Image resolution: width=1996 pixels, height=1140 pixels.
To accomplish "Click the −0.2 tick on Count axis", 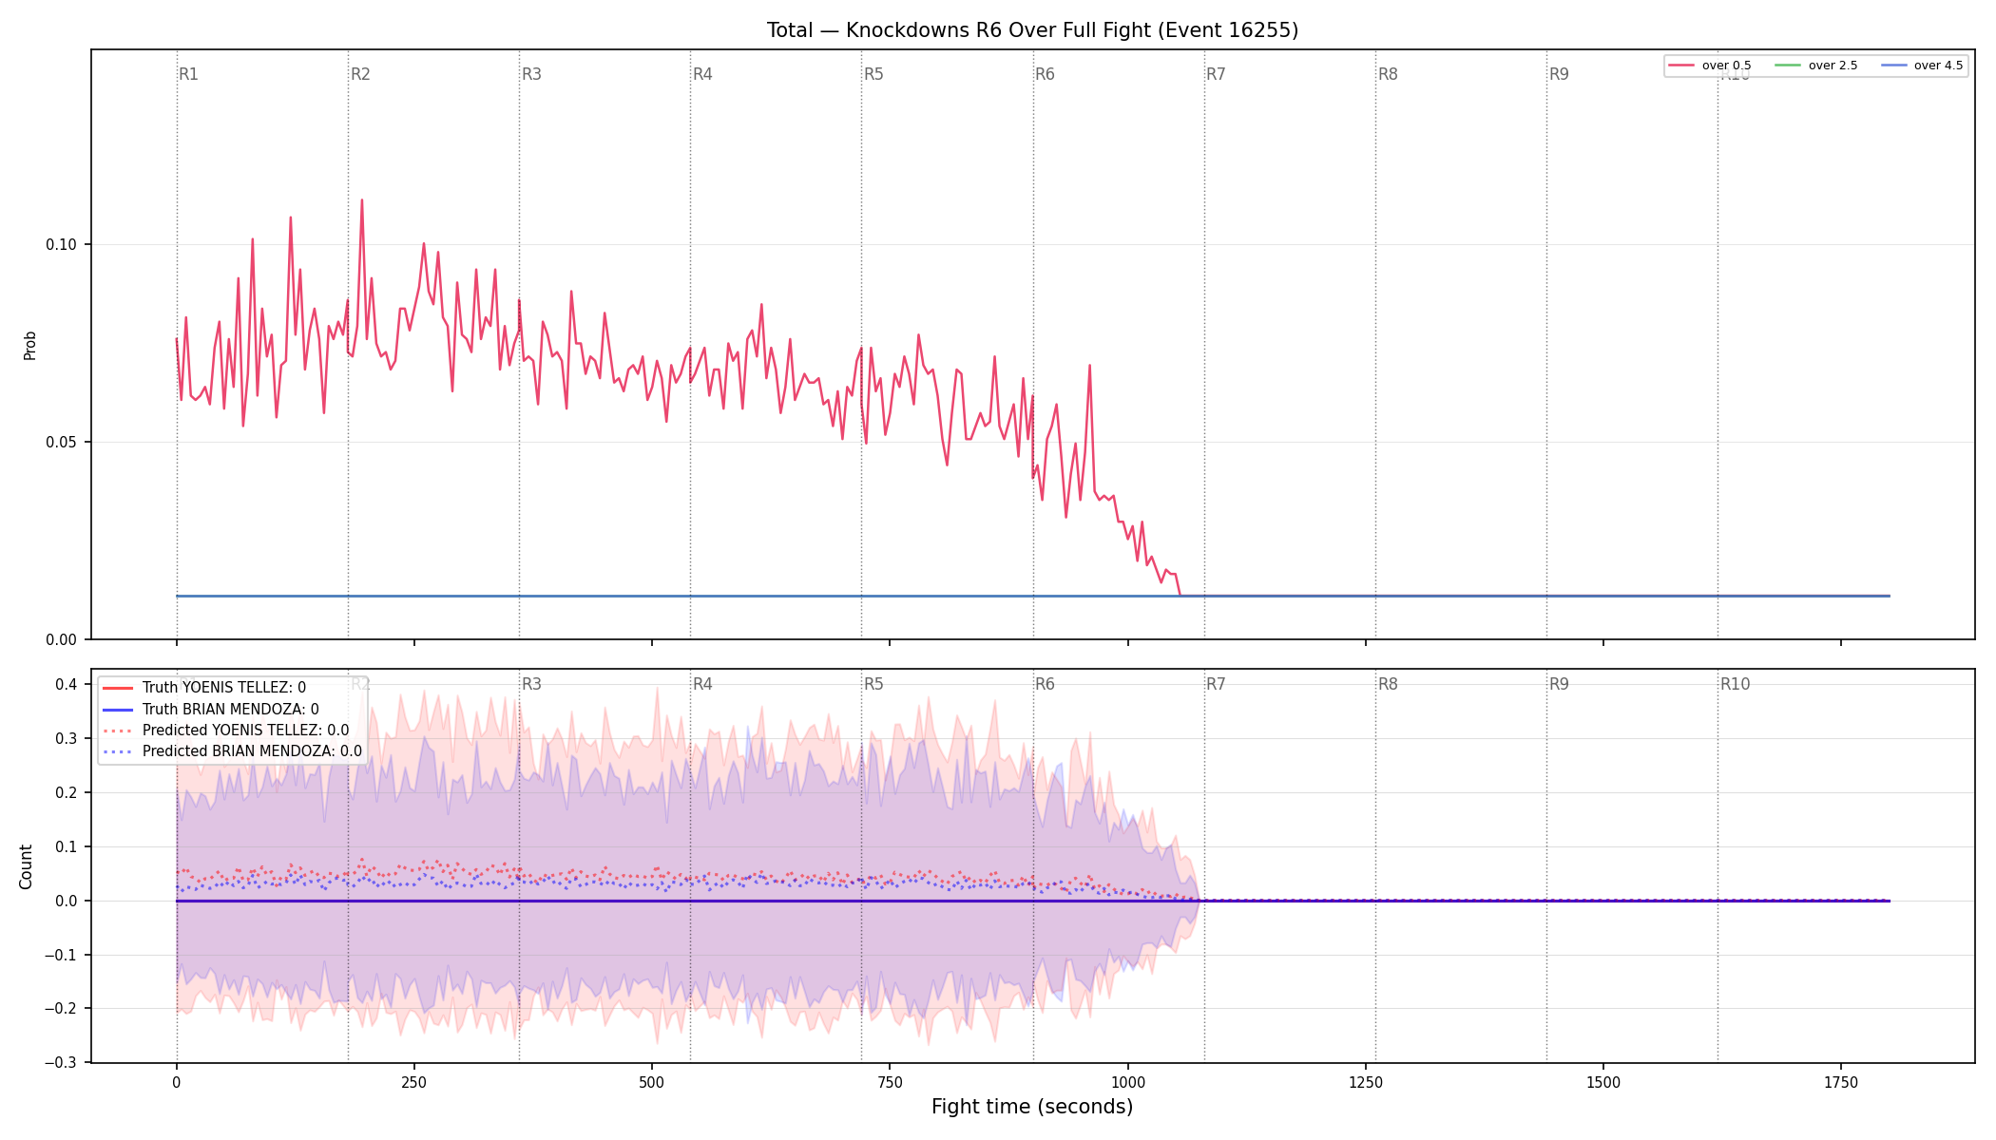I will 61,1009.
